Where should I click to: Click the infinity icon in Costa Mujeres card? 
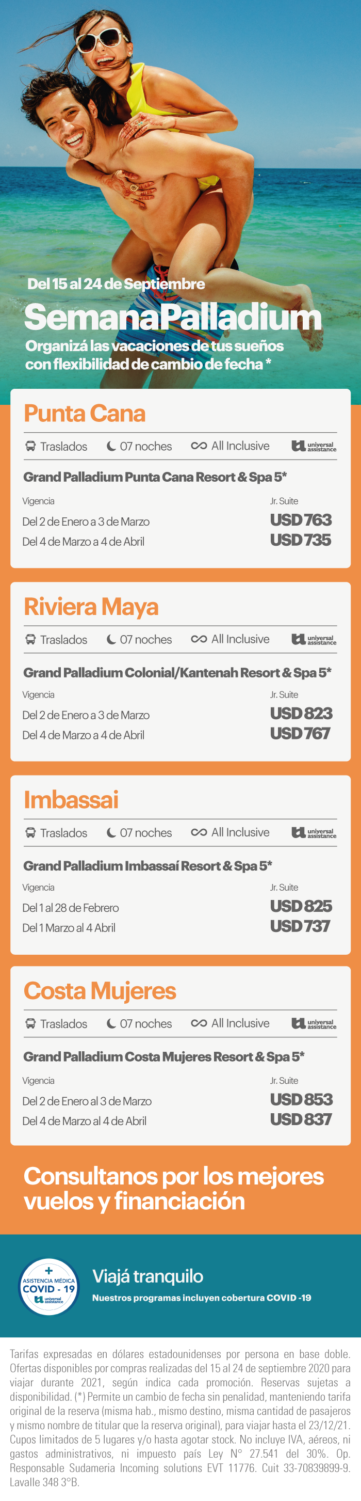pyautogui.click(x=199, y=1023)
